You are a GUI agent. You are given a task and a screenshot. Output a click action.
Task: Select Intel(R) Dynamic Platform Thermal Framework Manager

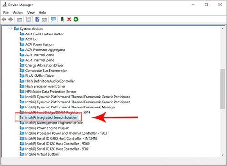coord(70,107)
